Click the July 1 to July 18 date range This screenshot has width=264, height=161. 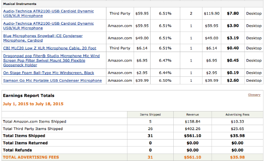coord(33,104)
